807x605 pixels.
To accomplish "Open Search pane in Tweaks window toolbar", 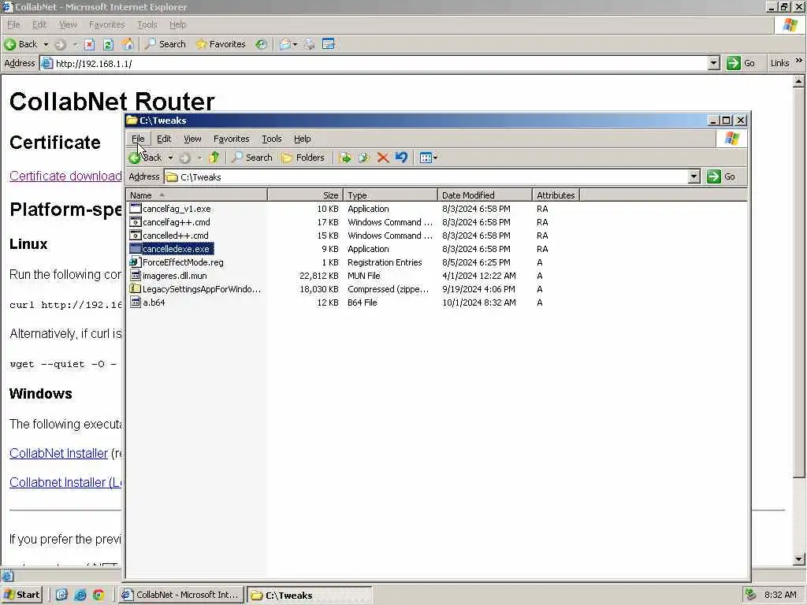I will coord(251,158).
